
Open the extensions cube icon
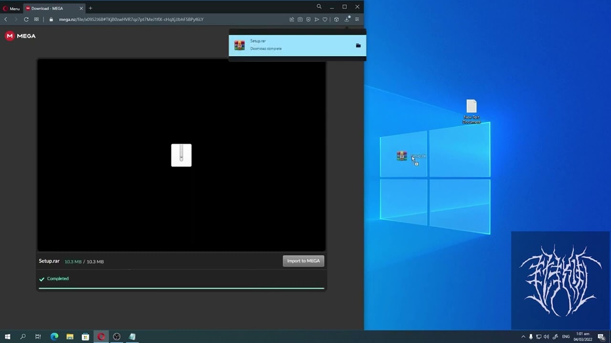click(337, 20)
